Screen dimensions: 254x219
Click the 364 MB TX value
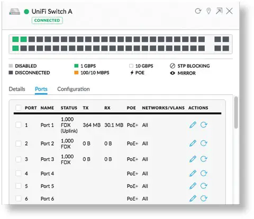point(92,125)
